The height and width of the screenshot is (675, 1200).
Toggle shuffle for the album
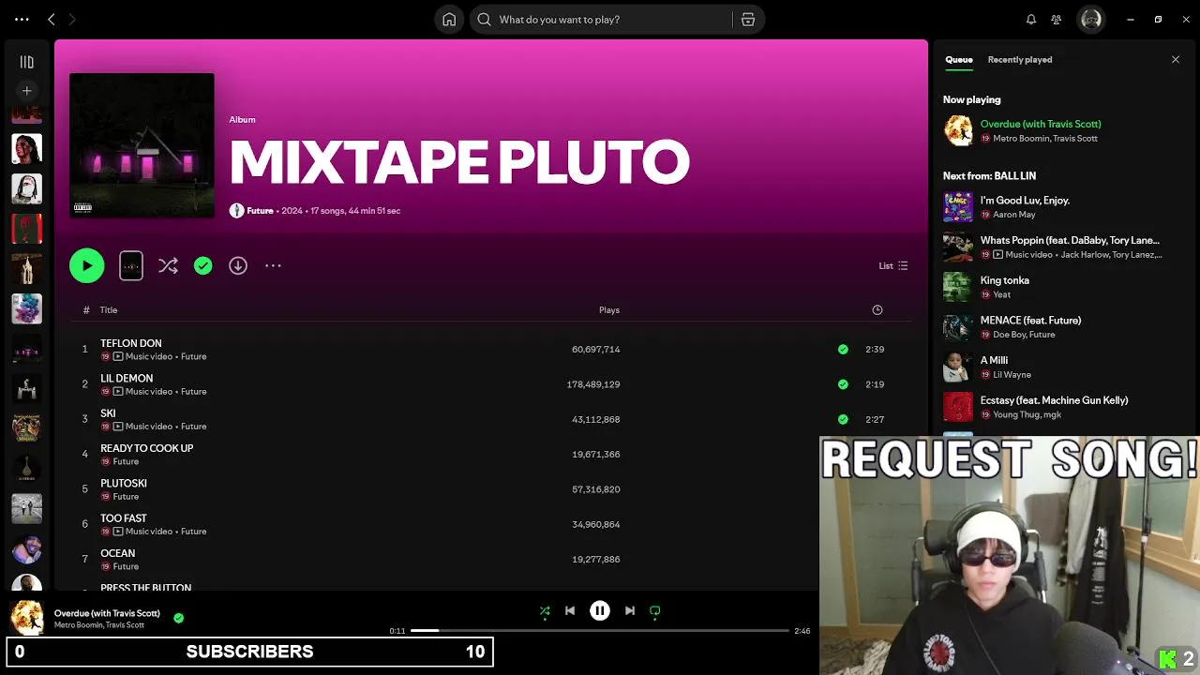point(168,265)
